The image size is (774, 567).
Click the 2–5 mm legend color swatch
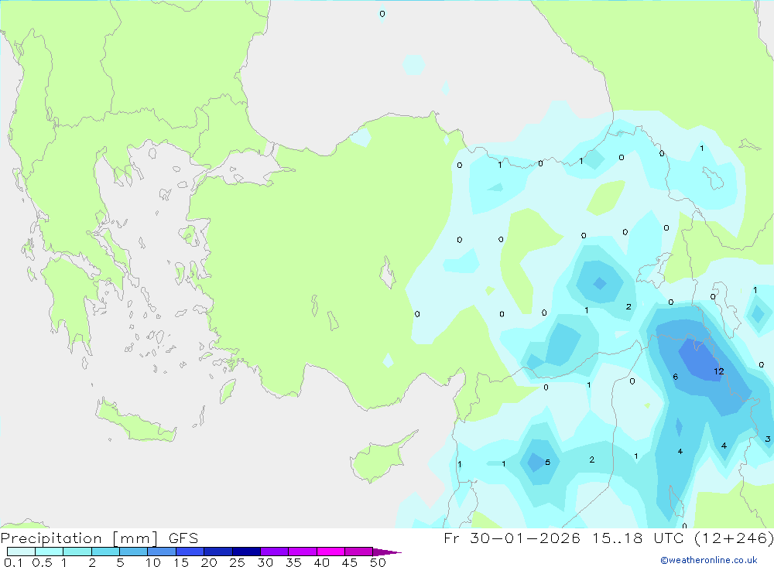[105, 552]
